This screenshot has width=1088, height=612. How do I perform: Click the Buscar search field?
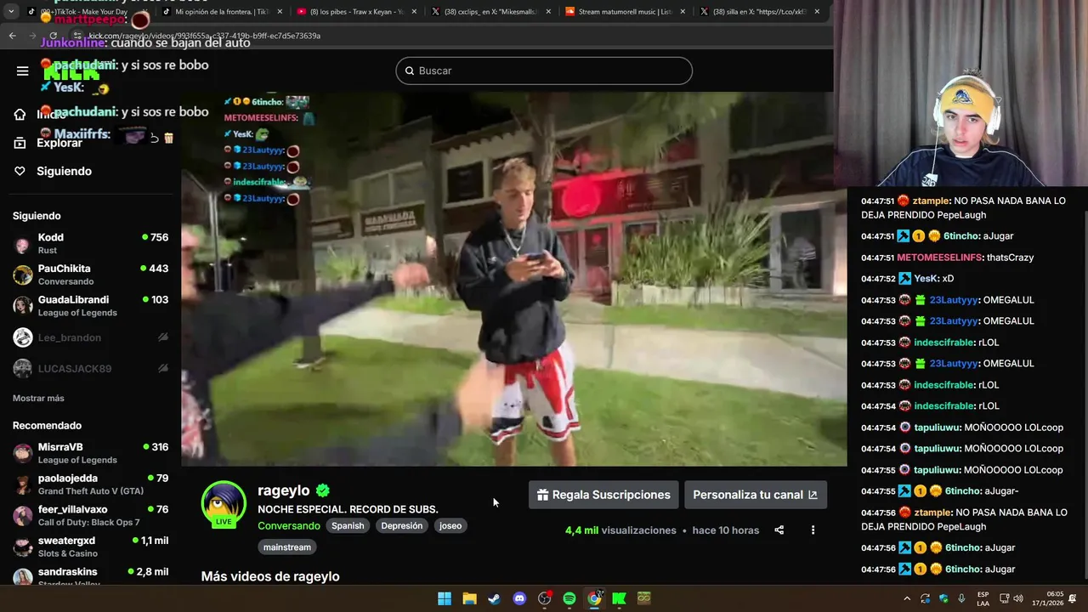[x=544, y=71]
